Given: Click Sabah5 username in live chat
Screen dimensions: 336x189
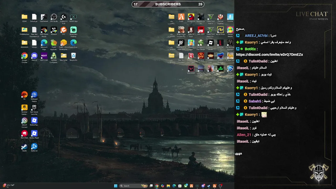Looking at the screenshot, I should pyautogui.click(x=255, y=101).
